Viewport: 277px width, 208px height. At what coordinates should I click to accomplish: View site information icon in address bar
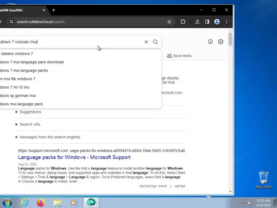point(12,22)
